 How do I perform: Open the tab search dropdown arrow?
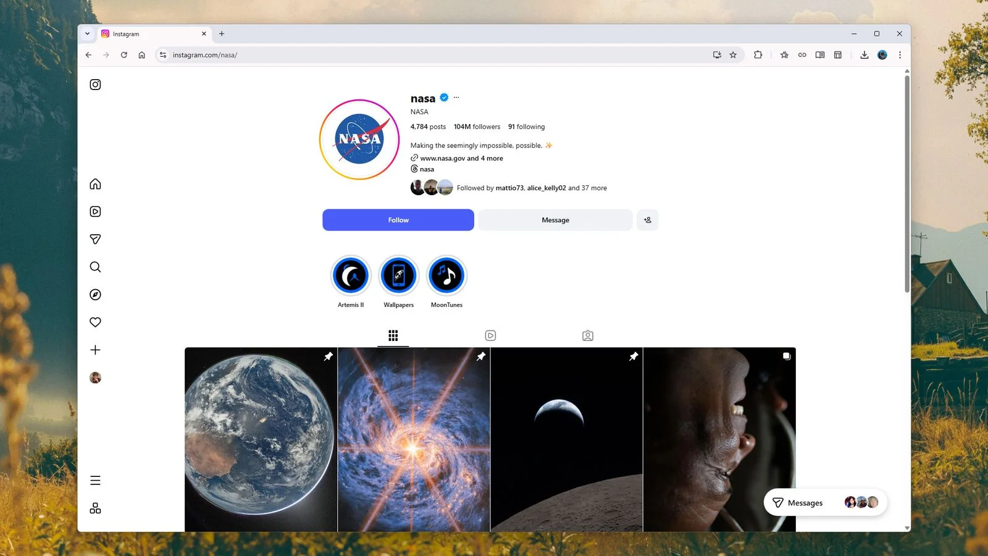87,34
